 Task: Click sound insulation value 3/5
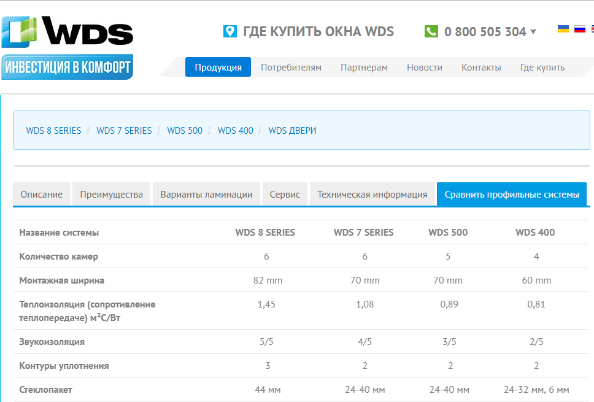pyautogui.click(x=449, y=342)
